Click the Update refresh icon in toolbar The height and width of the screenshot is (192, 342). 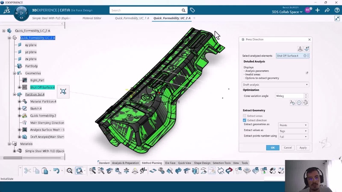tap(79, 171)
